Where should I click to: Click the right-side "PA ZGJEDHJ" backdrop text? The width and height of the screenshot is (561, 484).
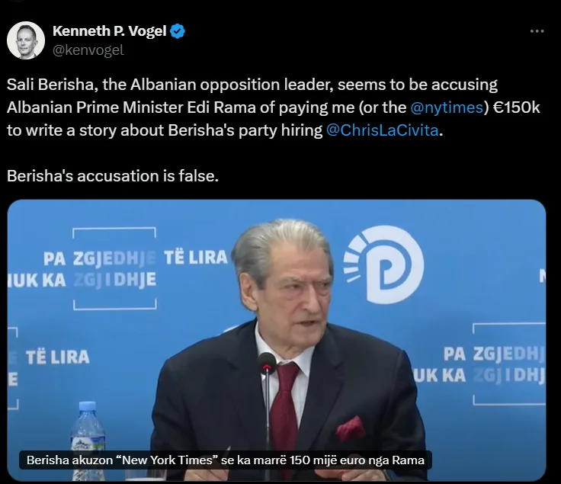pos(495,354)
